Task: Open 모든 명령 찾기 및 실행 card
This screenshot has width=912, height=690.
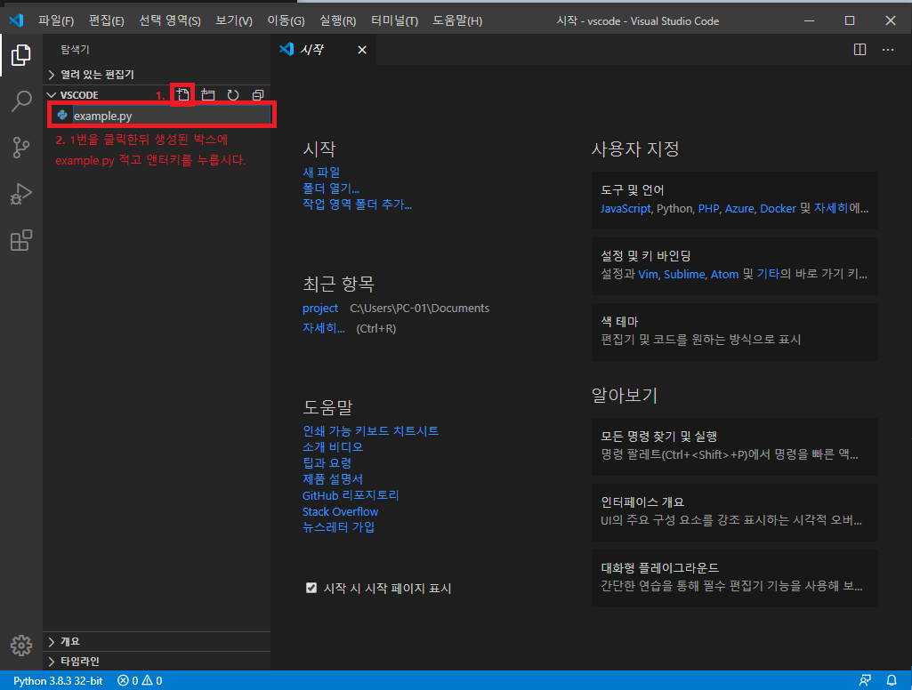Action: click(x=735, y=445)
